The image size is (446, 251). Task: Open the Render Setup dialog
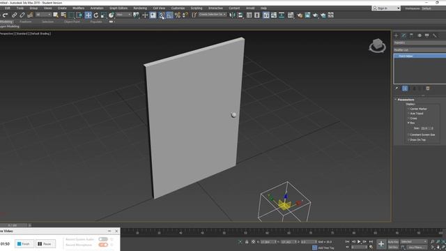tap(300, 15)
